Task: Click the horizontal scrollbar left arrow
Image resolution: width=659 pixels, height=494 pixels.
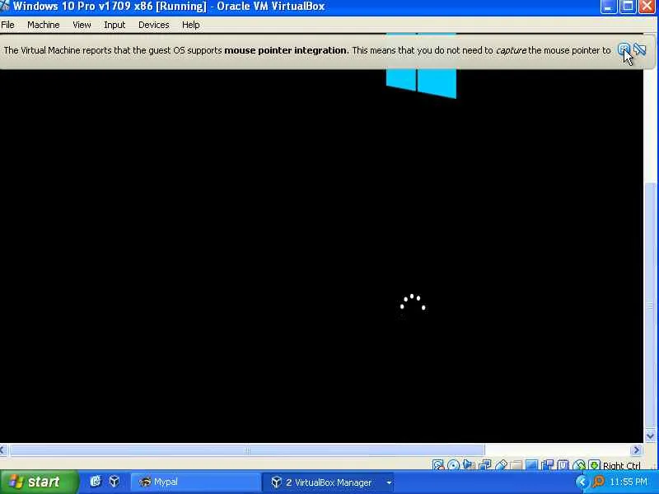Action: click(x=3, y=450)
